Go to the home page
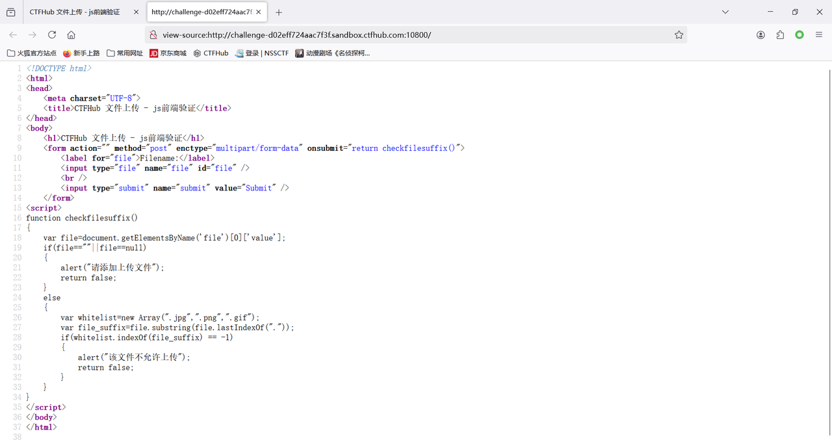The image size is (832, 442). 71,35
